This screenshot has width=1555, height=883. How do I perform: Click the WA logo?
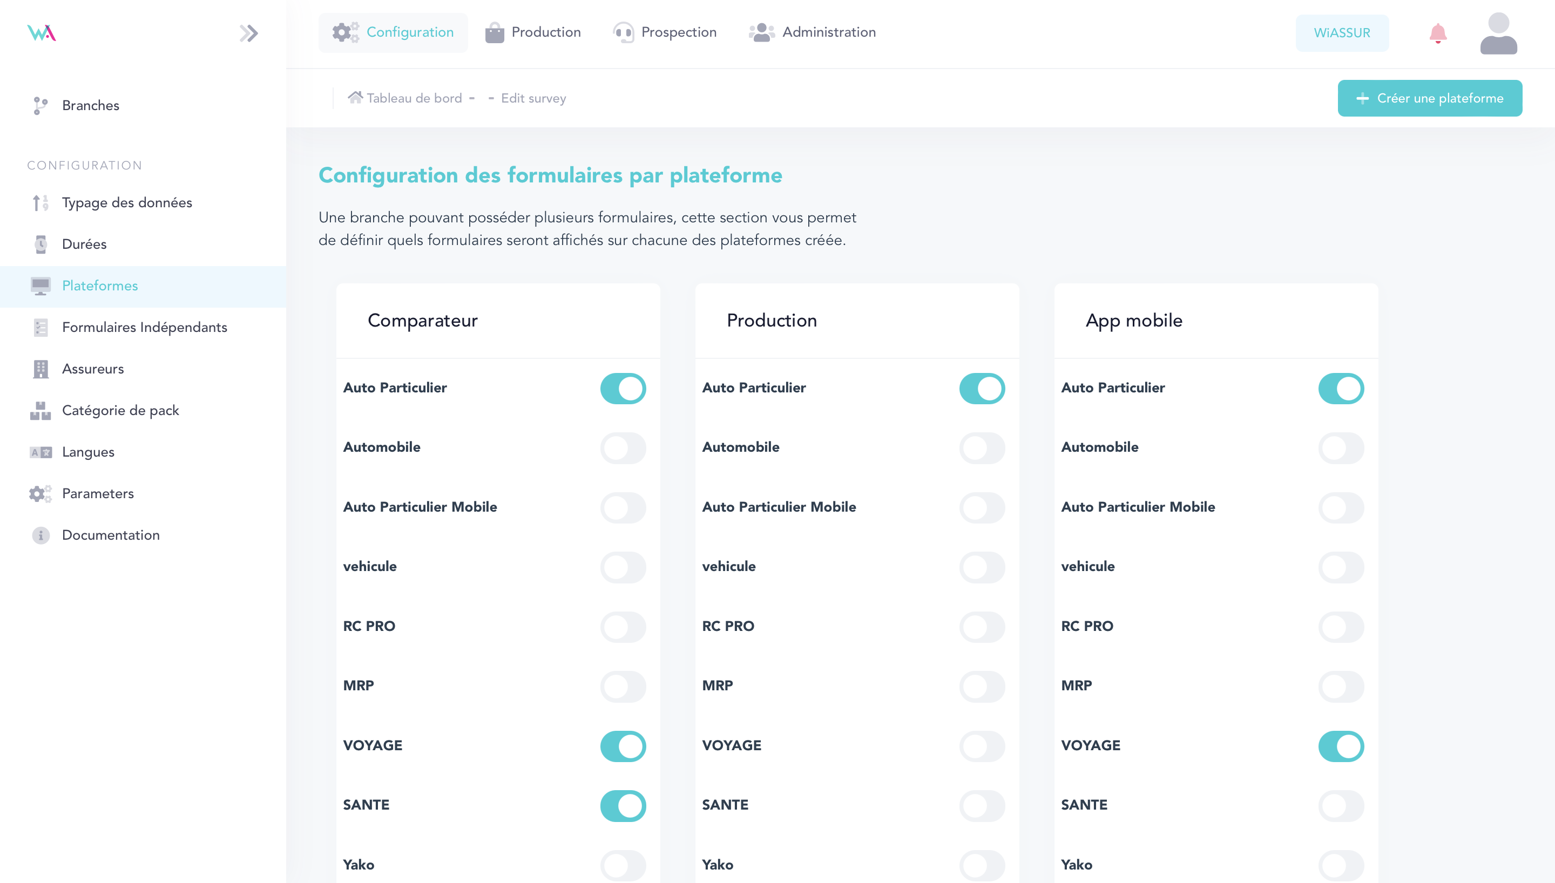coord(41,33)
